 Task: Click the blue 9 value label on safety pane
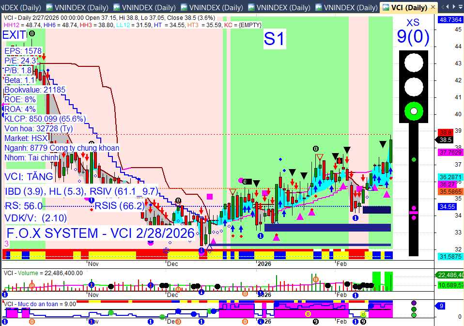pos(441,306)
